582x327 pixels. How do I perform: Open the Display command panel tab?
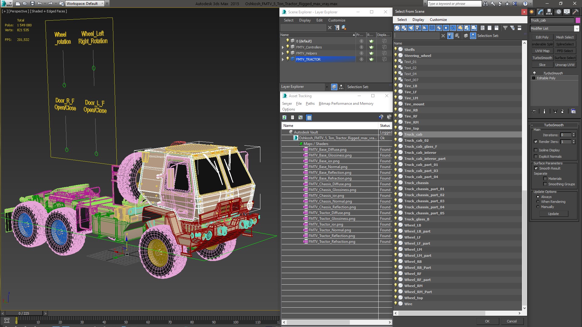point(567,12)
